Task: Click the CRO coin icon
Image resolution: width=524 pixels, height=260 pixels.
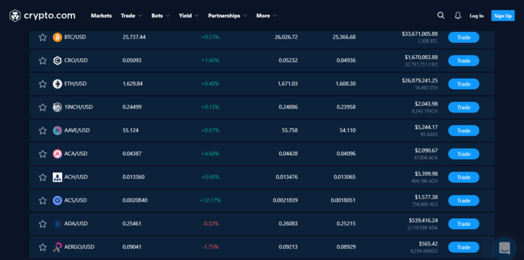Action: click(58, 60)
